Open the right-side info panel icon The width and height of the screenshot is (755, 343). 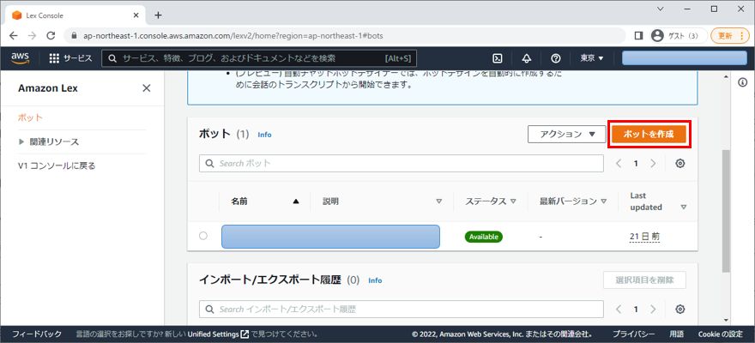pos(742,82)
